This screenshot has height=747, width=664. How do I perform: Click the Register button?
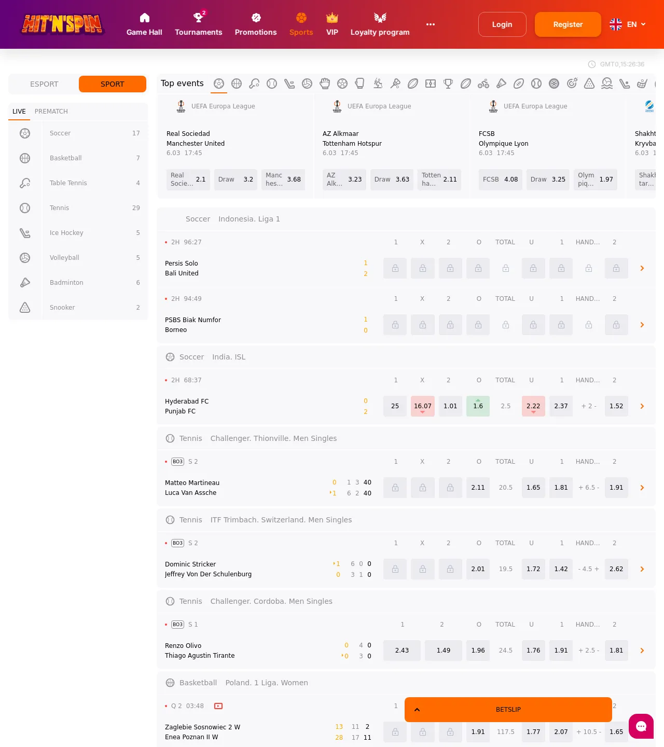[x=568, y=24]
